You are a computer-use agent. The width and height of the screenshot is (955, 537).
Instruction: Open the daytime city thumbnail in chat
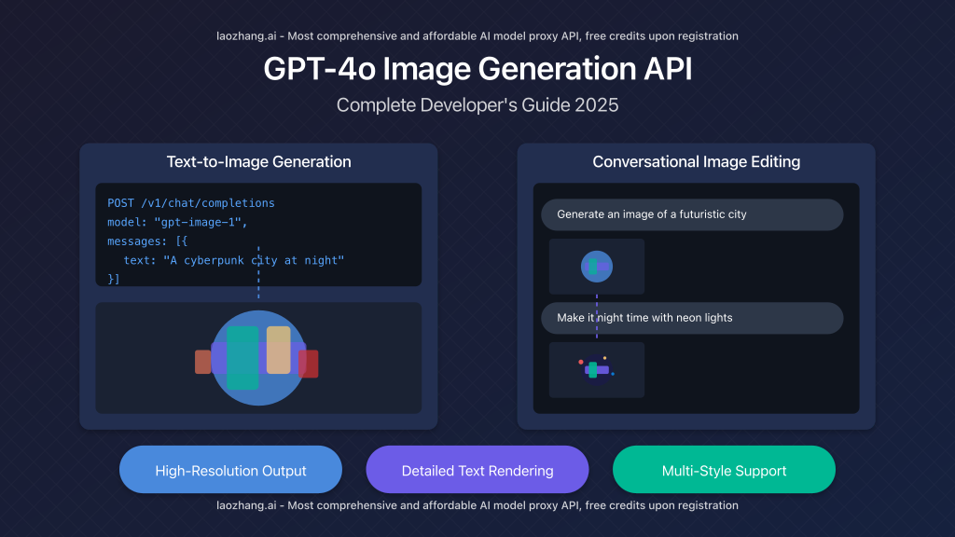click(596, 266)
